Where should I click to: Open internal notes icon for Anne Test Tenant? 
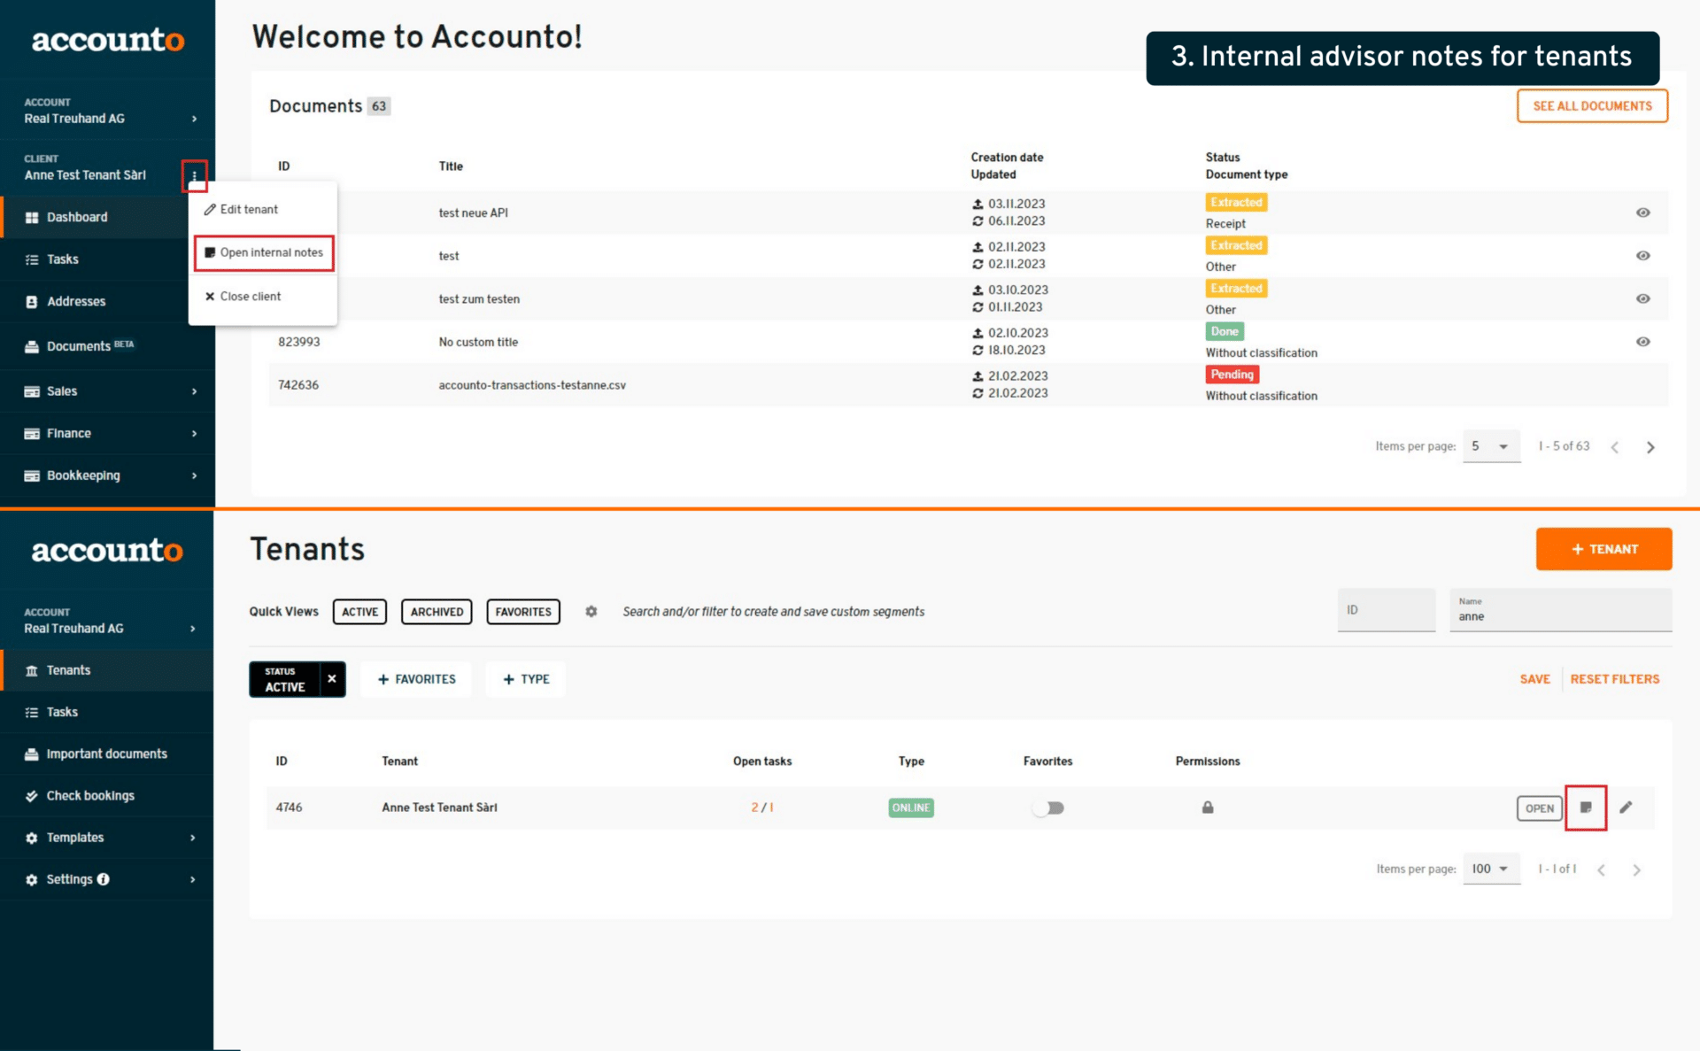(x=1586, y=808)
